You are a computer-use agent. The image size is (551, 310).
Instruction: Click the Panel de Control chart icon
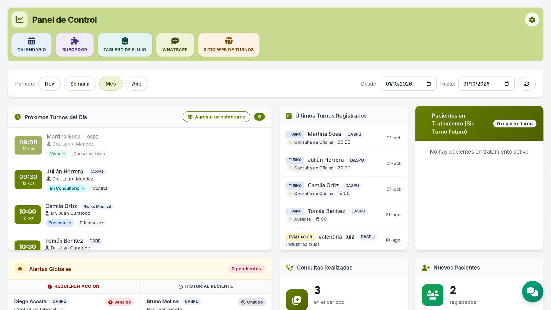point(20,20)
